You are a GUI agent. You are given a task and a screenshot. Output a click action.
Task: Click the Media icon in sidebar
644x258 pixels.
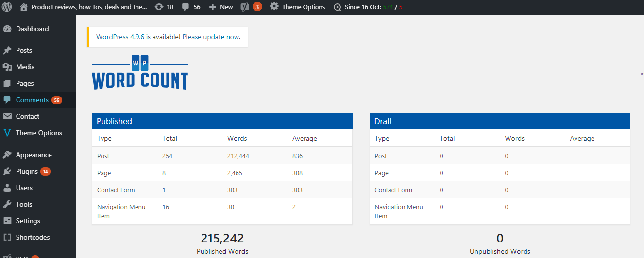[7, 67]
